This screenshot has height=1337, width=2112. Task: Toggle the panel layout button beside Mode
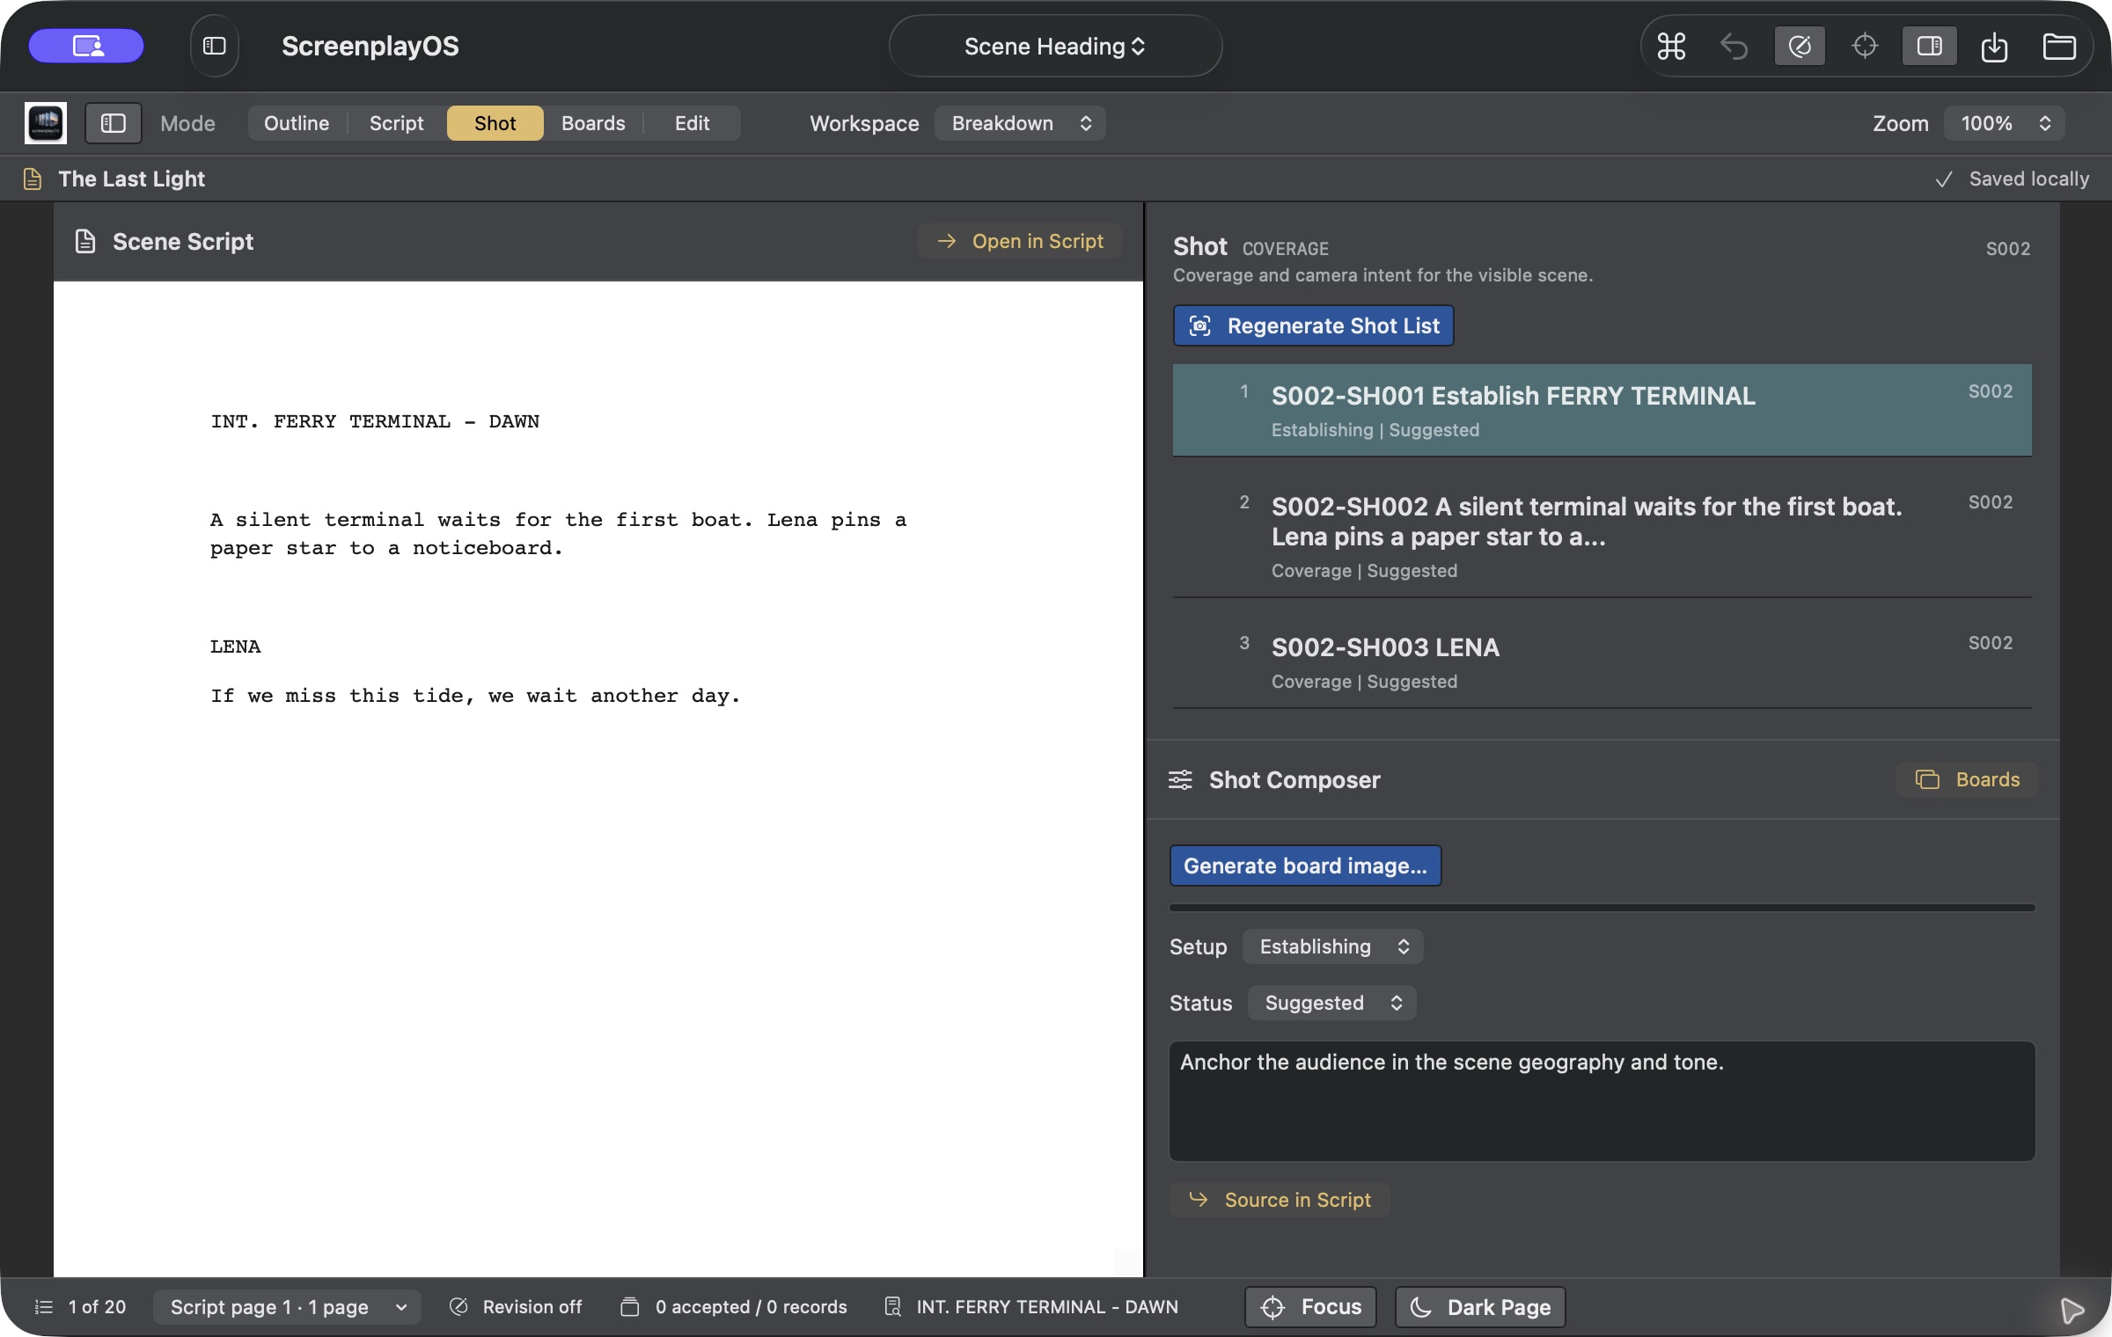click(x=113, y=123)
